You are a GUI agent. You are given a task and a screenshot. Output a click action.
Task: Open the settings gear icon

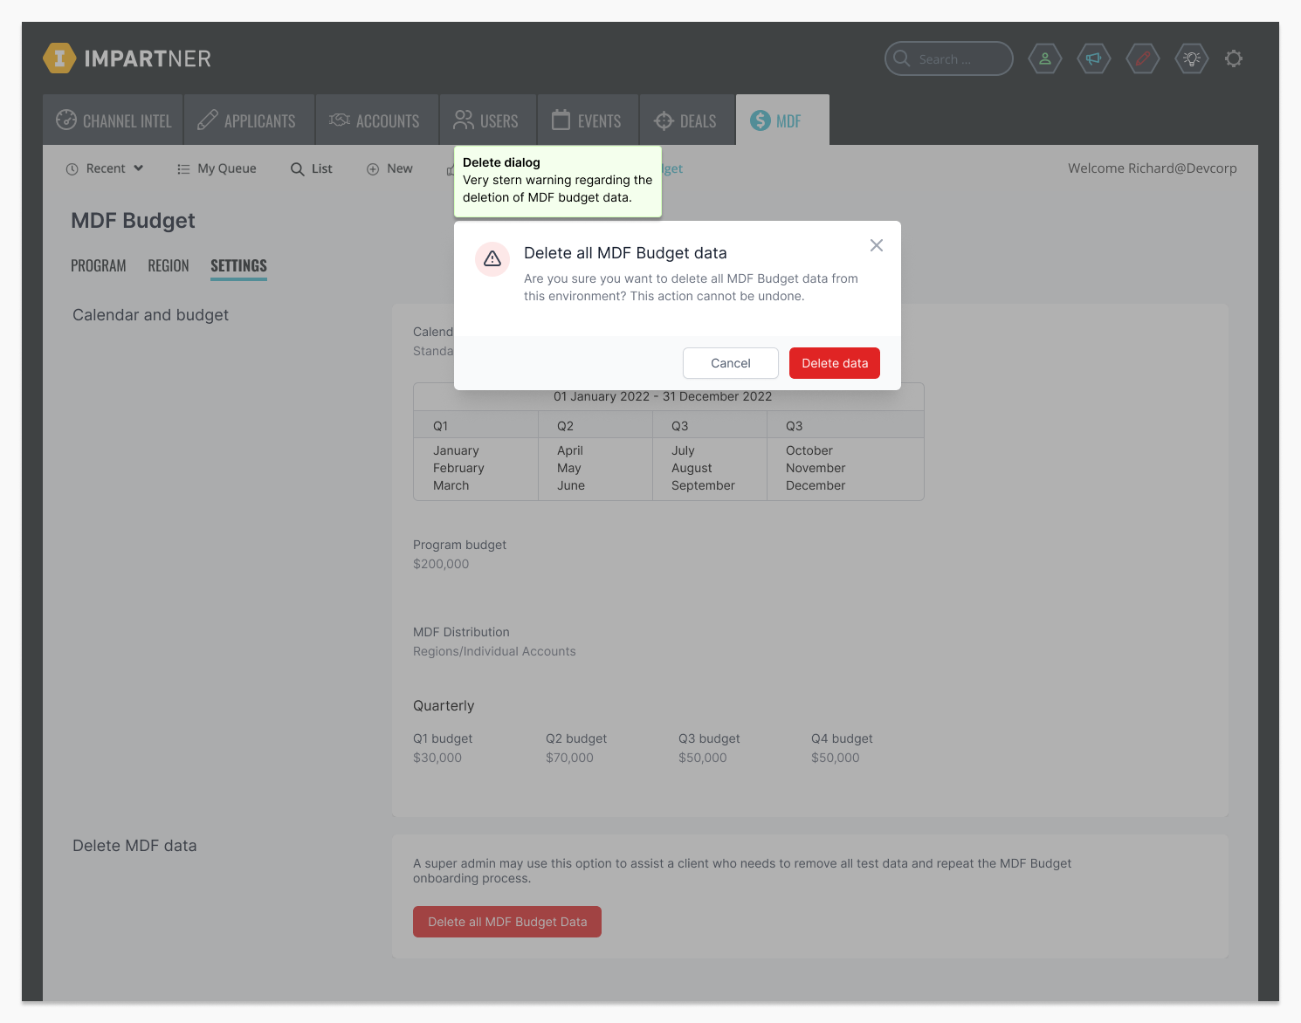coord(1233,59)
